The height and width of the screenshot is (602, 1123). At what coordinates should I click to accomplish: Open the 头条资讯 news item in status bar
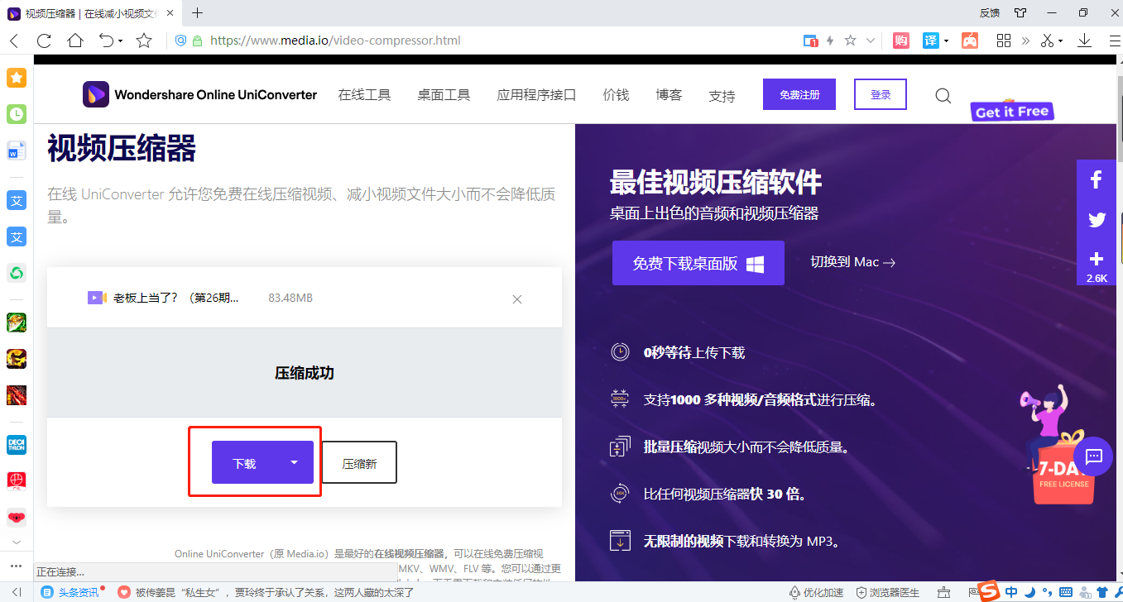tap(71, 592)
